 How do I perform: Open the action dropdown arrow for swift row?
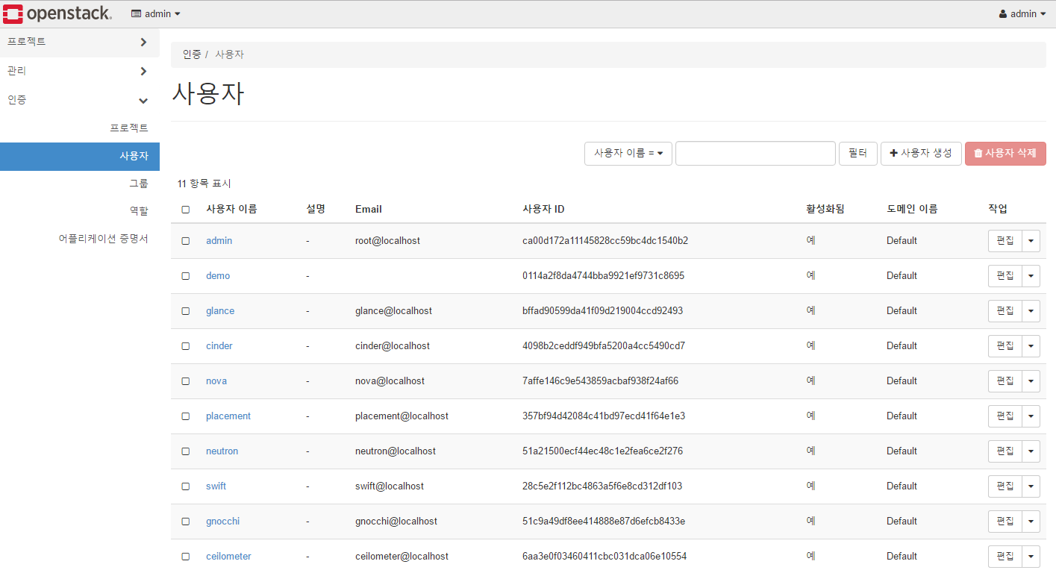[1031, 486]
